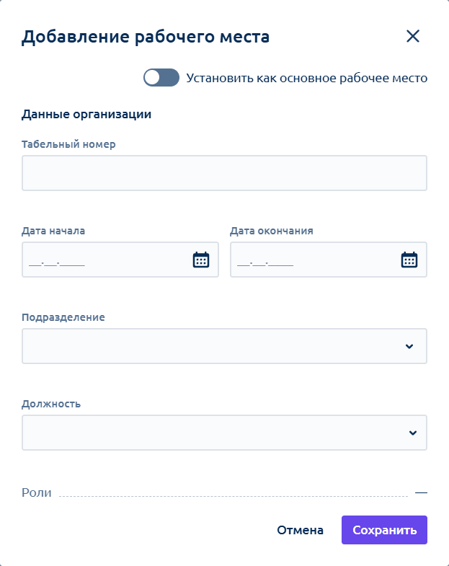Screen dimensions: 449x566
Task: Click the Роли section header
Action: coord(37,493)
